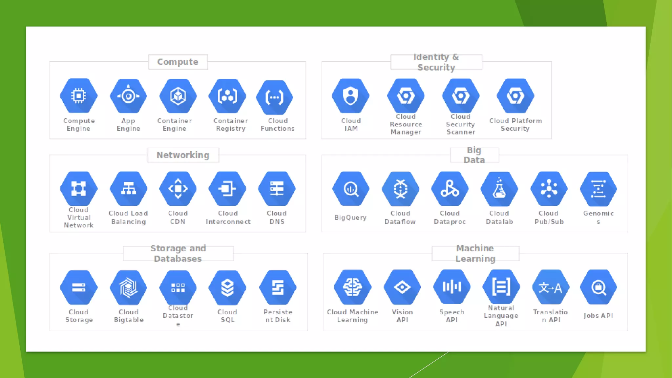672x378 pixels.
Task: Click the Cloud Machine Learning brain icon
Action: point(353,287)
